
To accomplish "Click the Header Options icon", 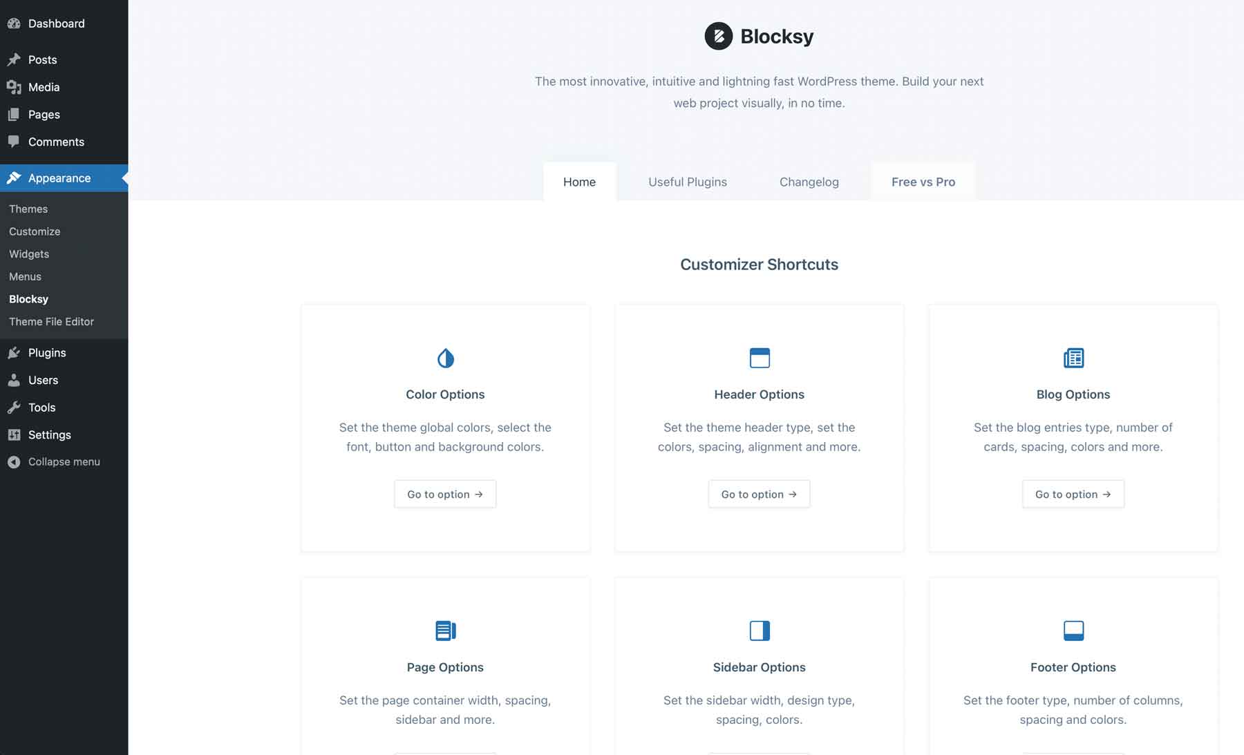I will coord(759,359).
